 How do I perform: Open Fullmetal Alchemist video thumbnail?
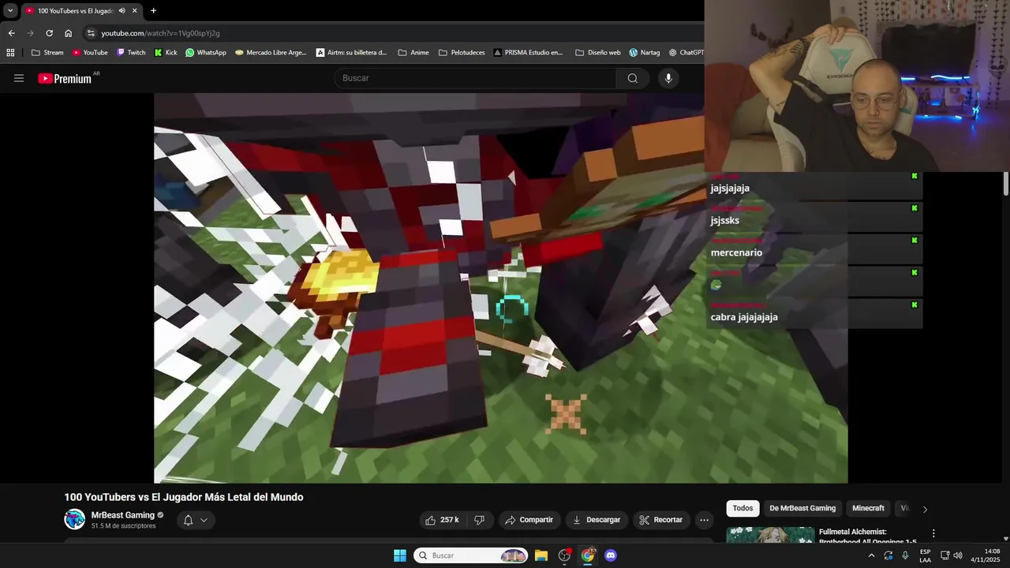pyautogui.click(x=770, y=535)
